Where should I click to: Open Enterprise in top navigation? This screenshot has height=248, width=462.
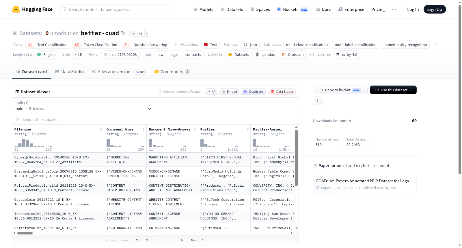tap(351, 9)
